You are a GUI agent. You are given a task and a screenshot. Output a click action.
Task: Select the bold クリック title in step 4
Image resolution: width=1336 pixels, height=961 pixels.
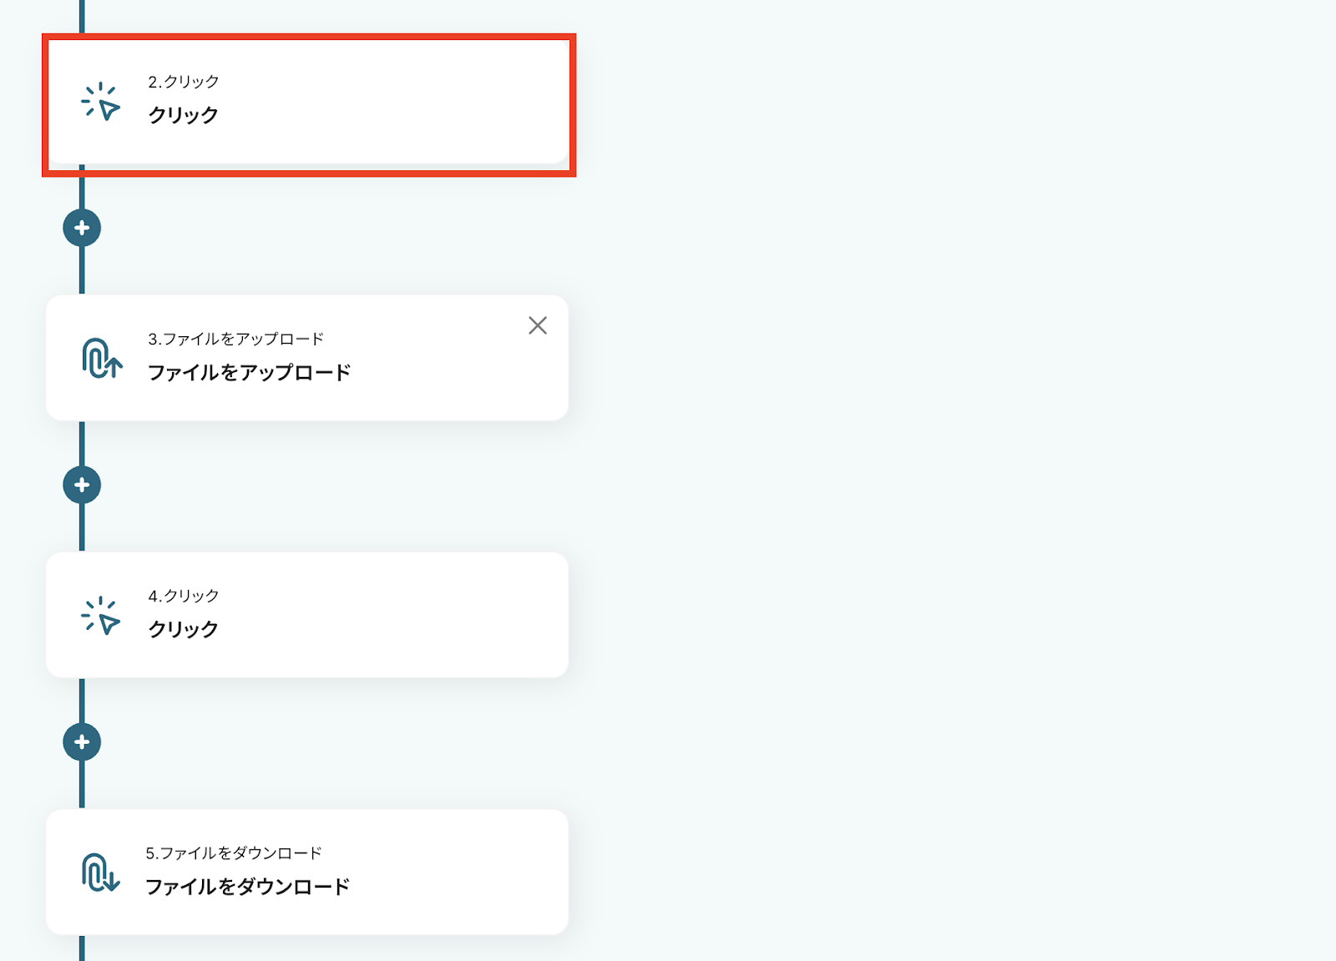click(x=183, y=629)
